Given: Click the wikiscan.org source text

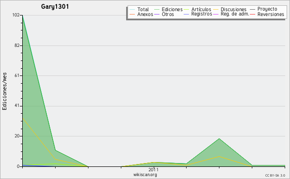Looking at the screenshot, I should click(145, 175).
